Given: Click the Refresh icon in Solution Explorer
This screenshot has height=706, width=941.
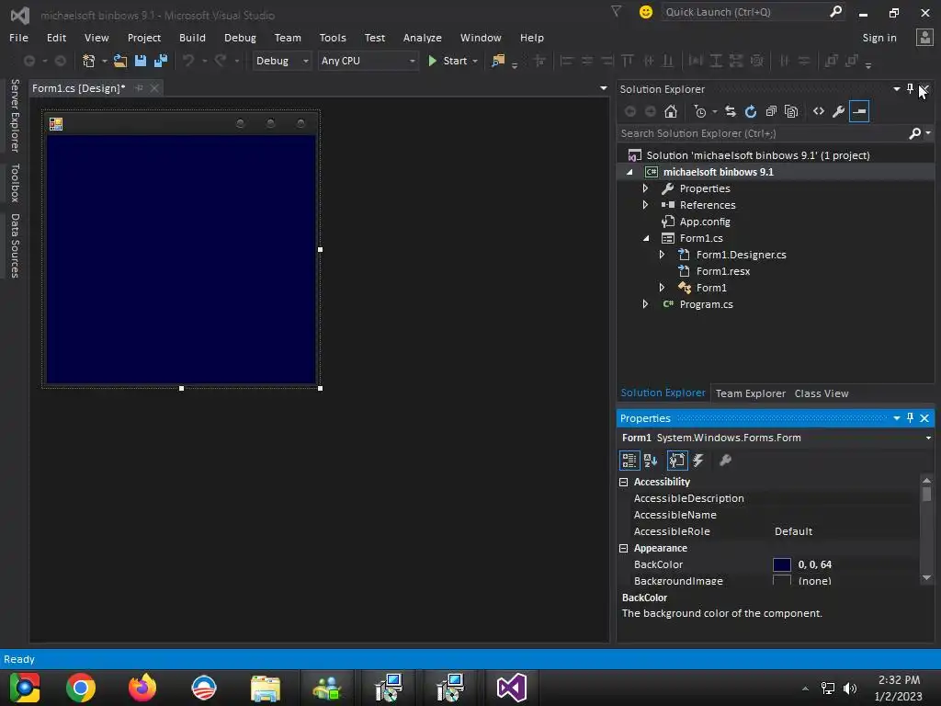Looking at the screenshot, I should pos(751,111).
